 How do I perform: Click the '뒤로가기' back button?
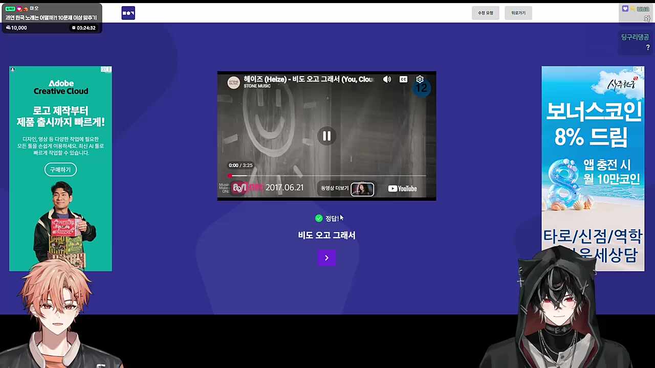tap(518, 13)
